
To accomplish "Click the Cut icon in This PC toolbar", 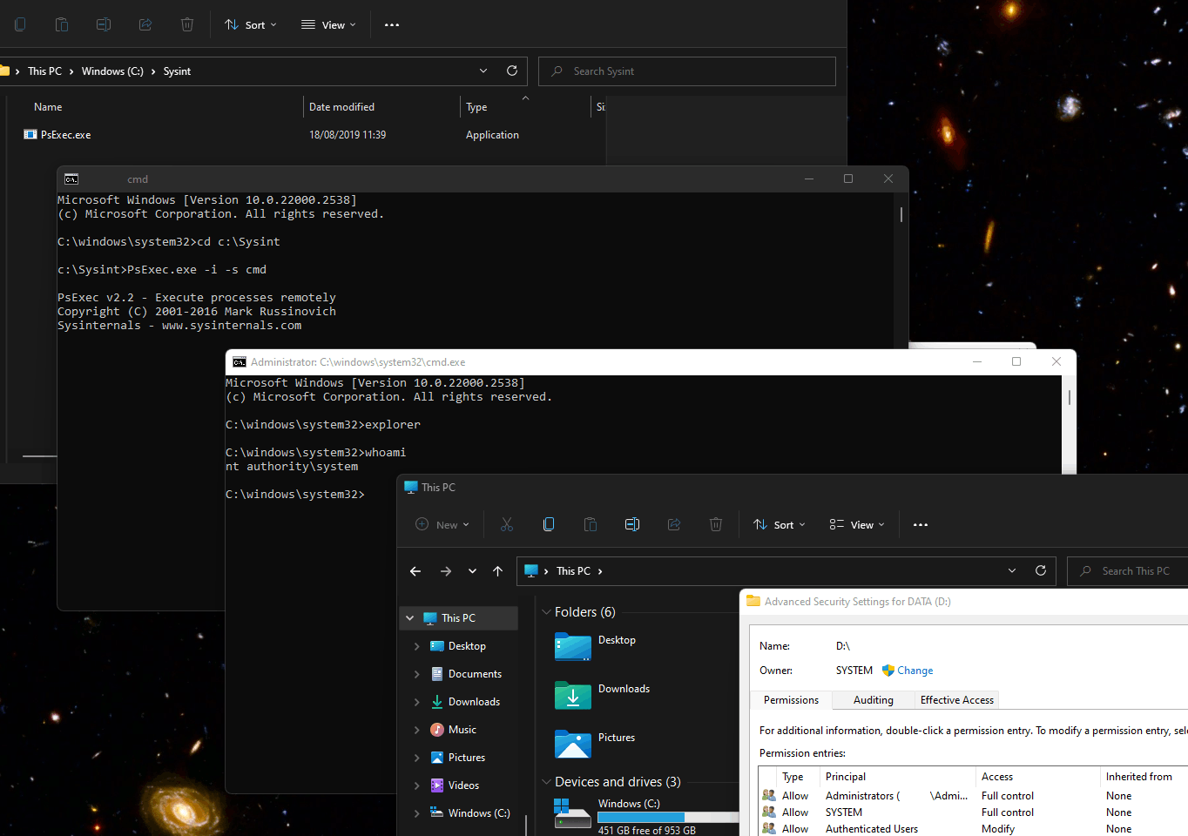I will pos(507,524).
